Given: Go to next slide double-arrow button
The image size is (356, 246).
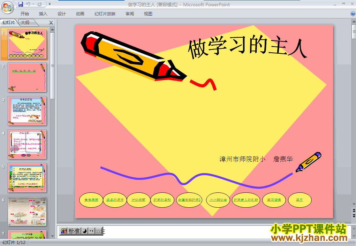Looking at the screenshot, I should tap(354, 215).
